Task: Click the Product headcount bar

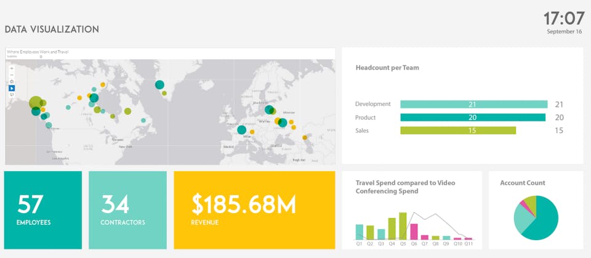Action: [x=473, y=118]
